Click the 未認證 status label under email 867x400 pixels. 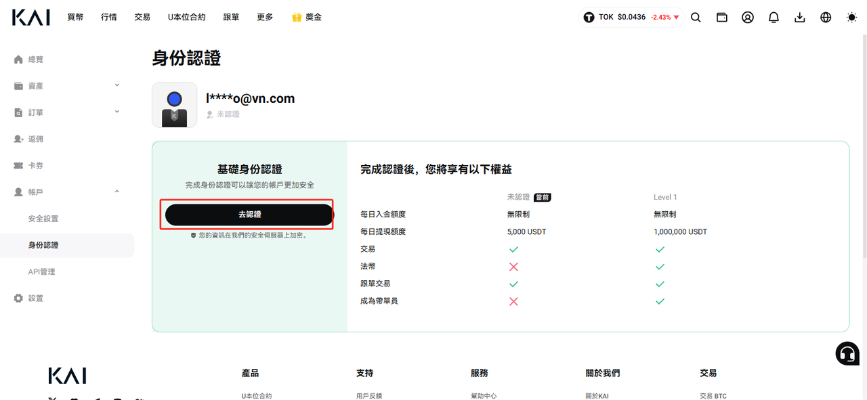click(228, 114)
